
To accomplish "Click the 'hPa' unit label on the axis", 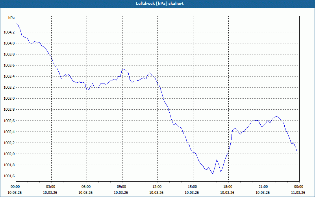I will (11, 17).
